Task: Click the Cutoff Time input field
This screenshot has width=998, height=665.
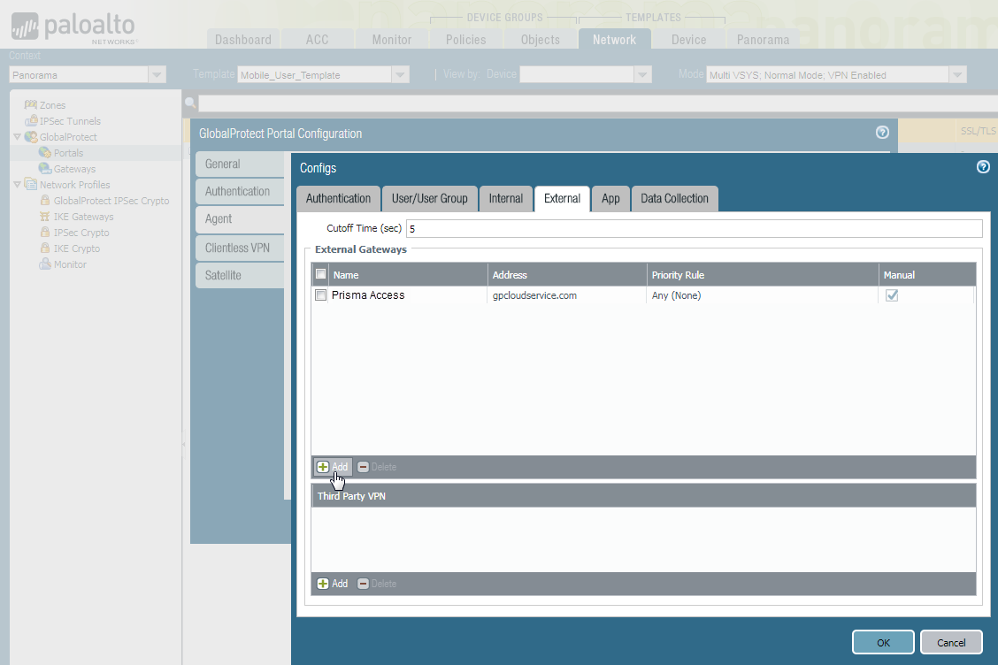Action: (694, 229)
